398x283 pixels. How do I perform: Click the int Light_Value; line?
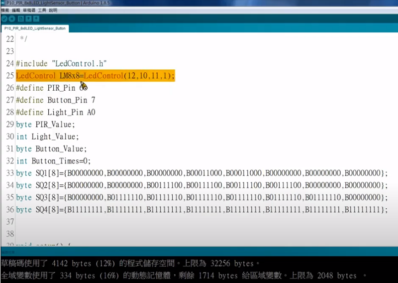[x=47, y=137]
